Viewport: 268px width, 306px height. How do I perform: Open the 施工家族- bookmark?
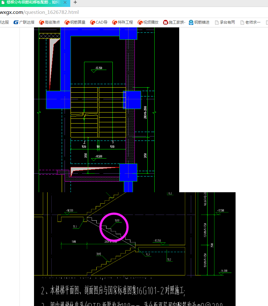click(174, 22)
